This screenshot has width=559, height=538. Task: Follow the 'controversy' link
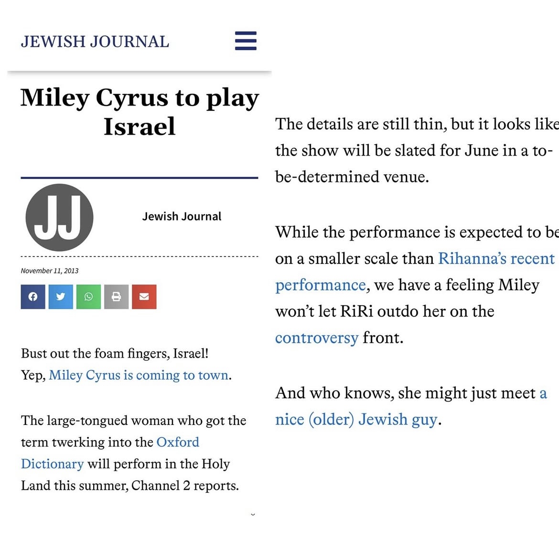(x=317, y=338)
